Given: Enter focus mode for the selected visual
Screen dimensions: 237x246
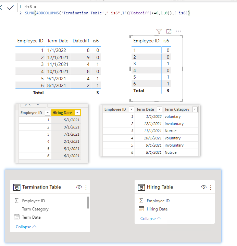Looking at the screenshot, I should (169, 31).
